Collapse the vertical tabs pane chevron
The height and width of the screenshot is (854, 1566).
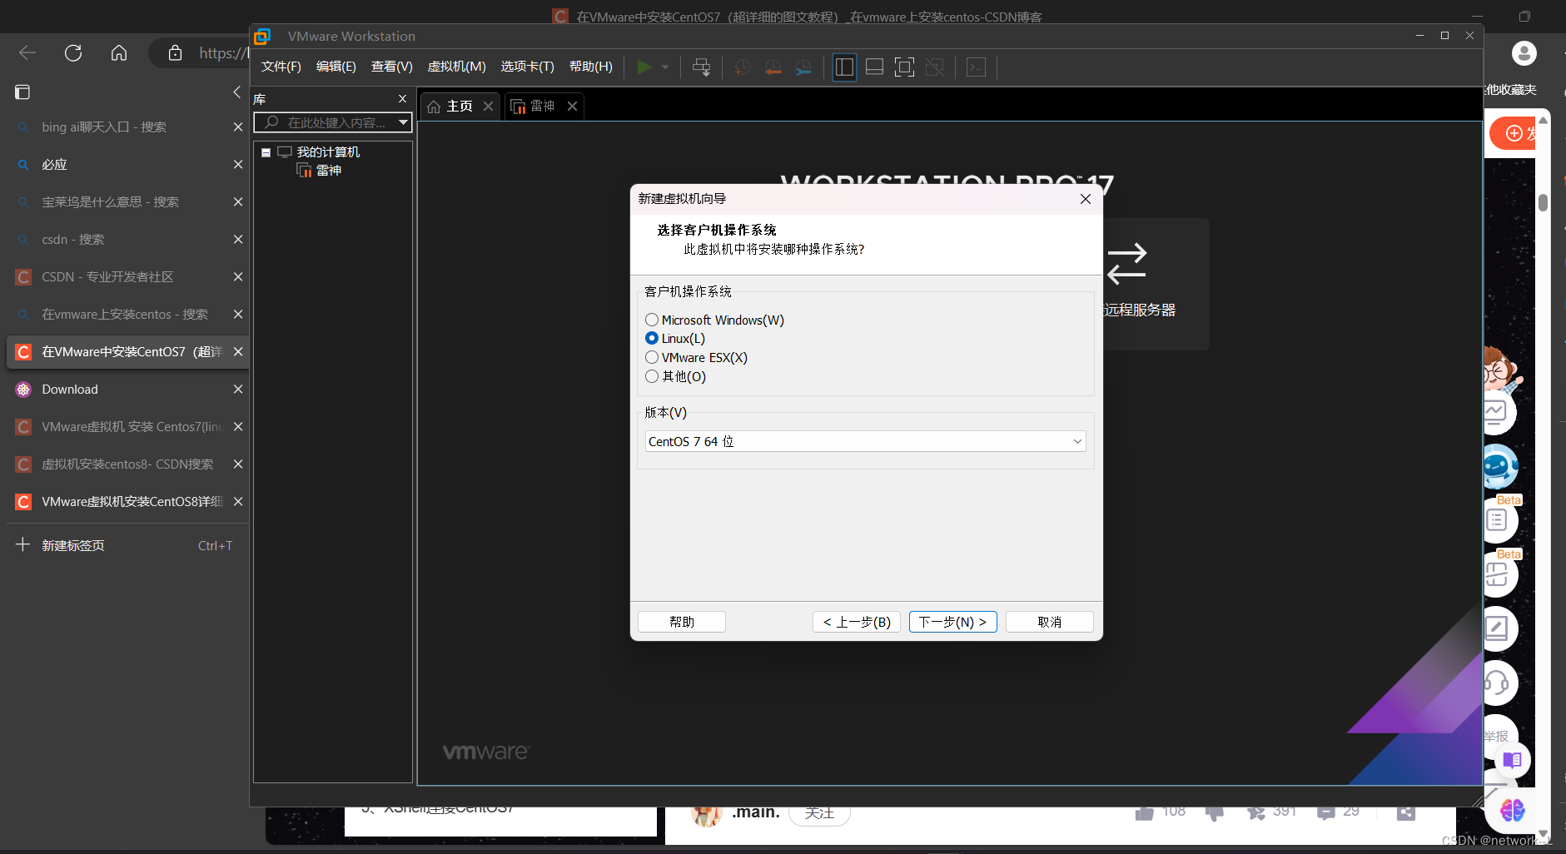(x=237, y=92)
